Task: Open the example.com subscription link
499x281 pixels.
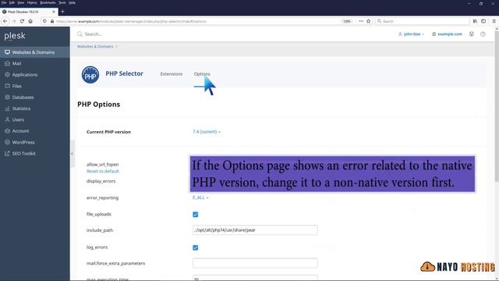Action: pos(450,34)
